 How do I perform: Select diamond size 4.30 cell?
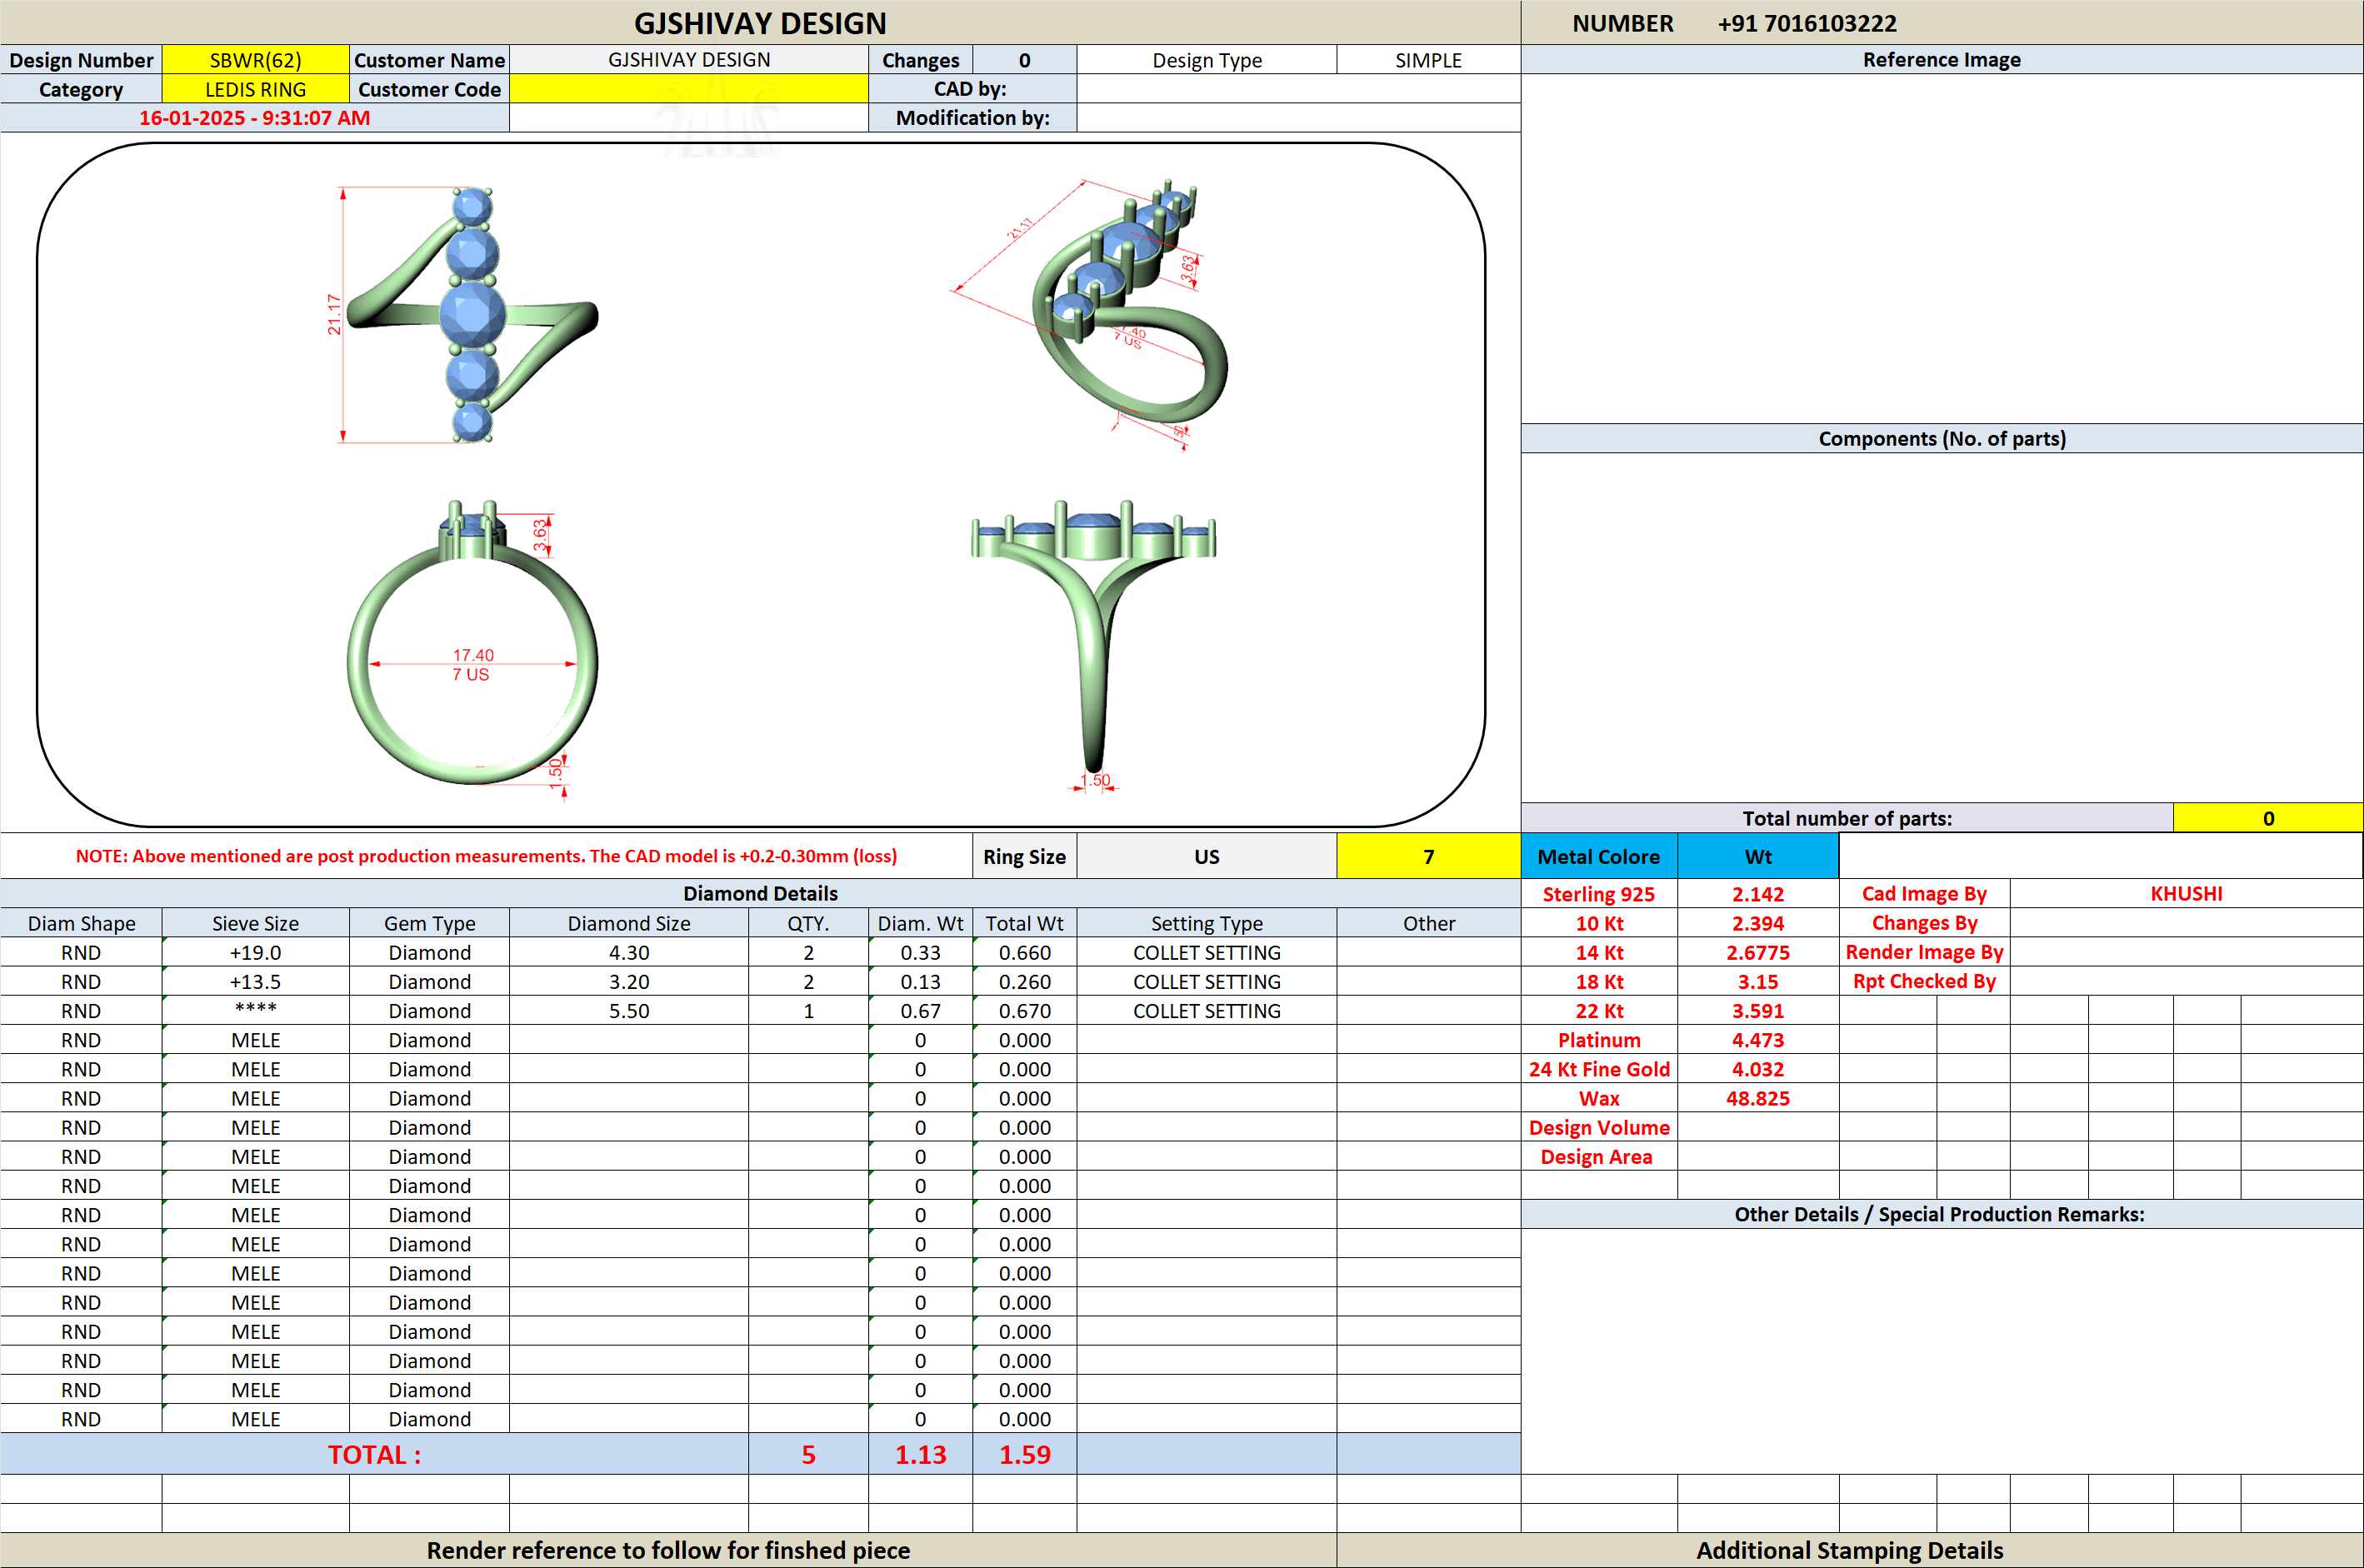click(629, 952)
